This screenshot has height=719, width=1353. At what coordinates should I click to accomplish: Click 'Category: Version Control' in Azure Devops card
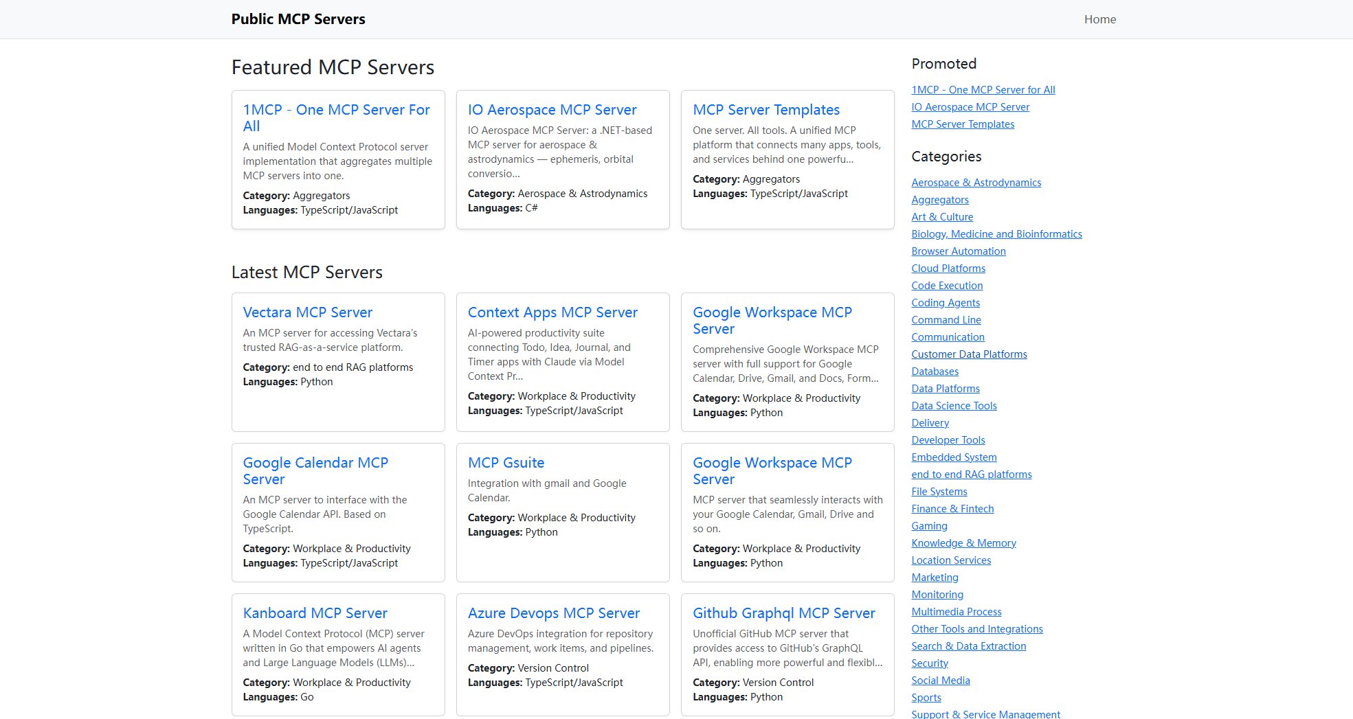click(528, 668)
